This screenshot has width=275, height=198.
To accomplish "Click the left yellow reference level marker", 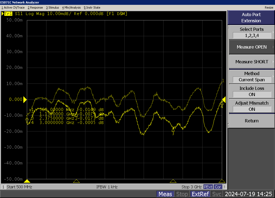I will (x=25, y=100).
